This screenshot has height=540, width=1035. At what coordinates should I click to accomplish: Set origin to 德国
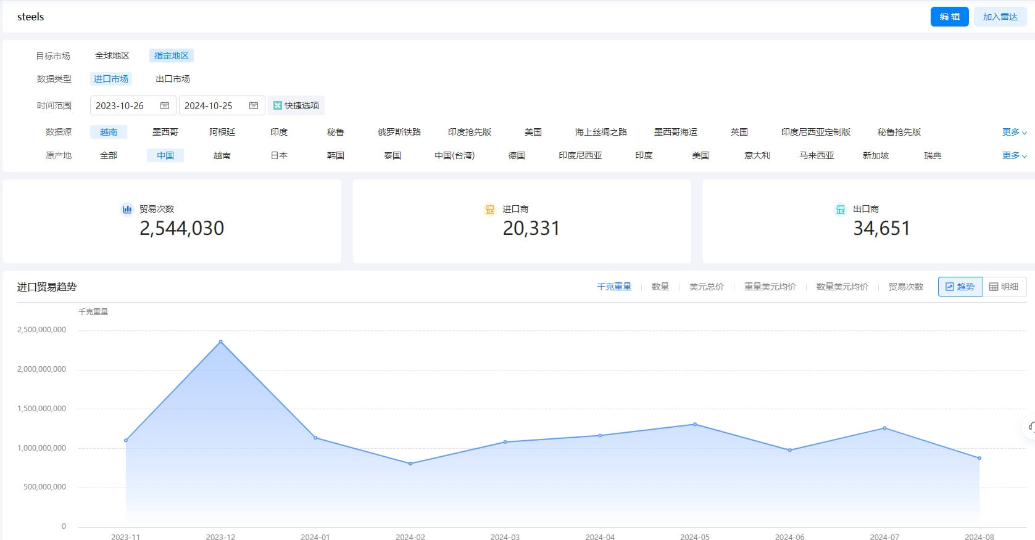517,155
